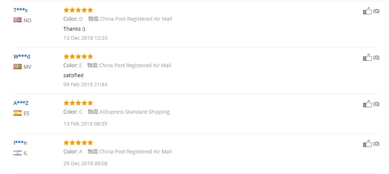
Task: Open reviewer profile I***n
Action: [20, 143]
